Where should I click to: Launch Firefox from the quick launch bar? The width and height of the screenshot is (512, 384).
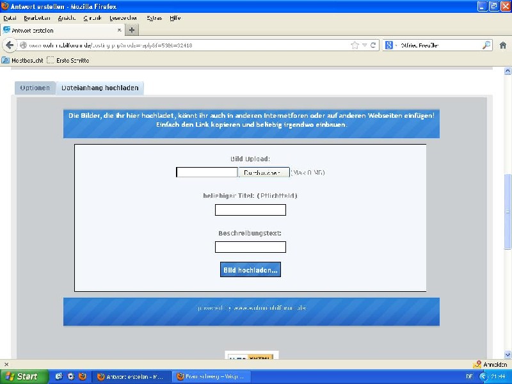(x=81, y=376)
